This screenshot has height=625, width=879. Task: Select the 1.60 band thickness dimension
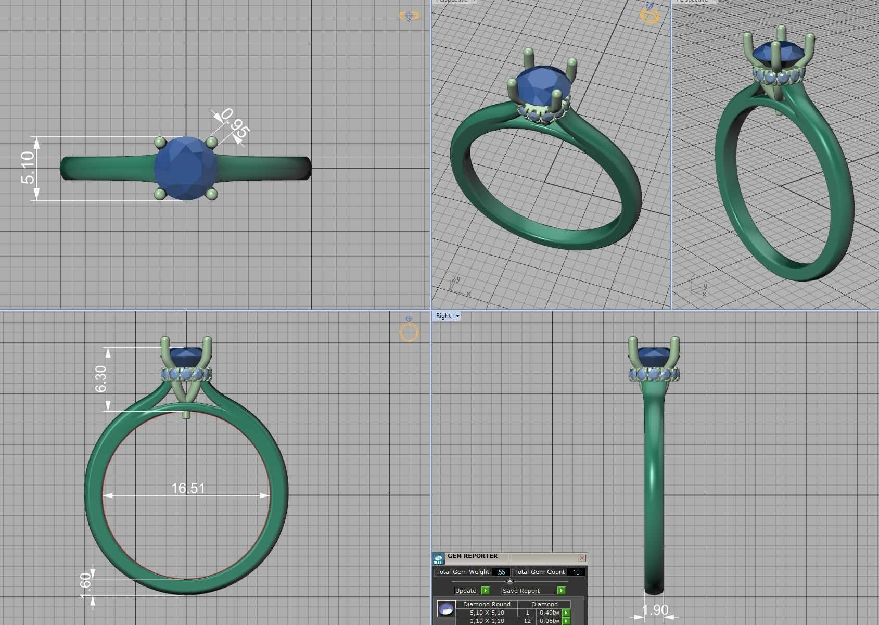coord(86,586)
